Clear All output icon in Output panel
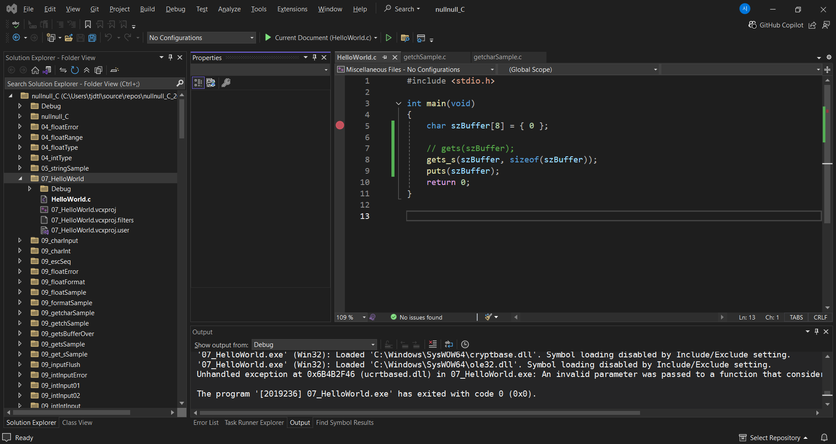The image size is (836, 444). (433, 344)
